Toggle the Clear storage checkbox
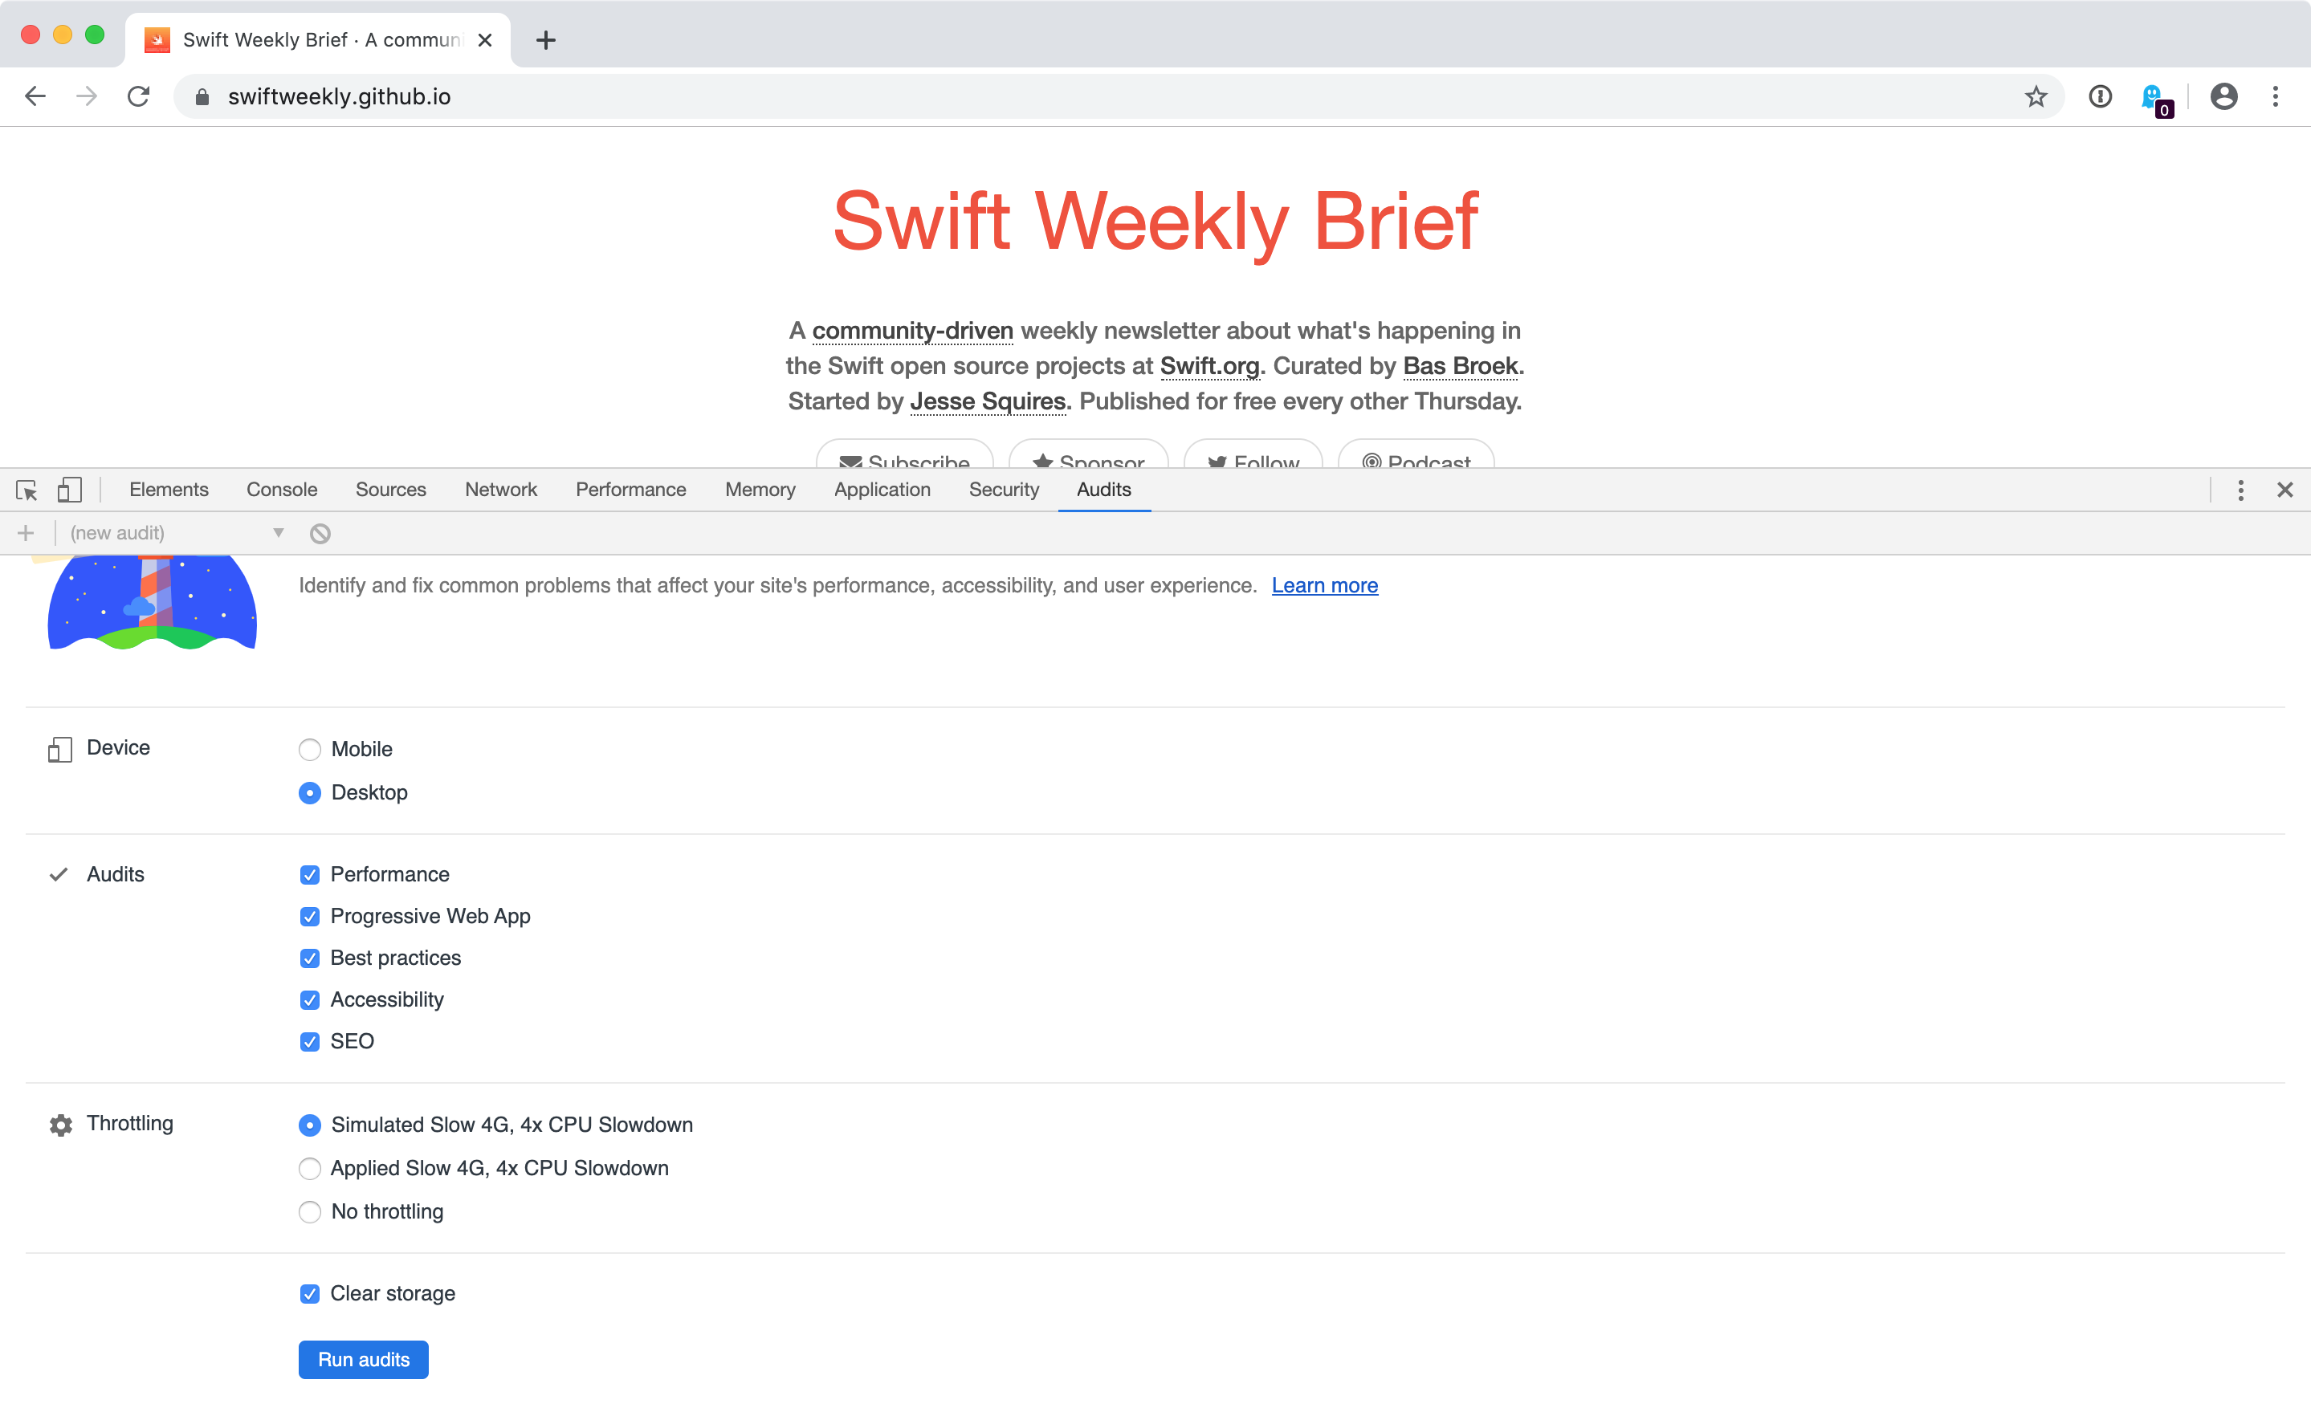Screen dimensions: 2311x1408 pyautogui.click(x=309, y=1294)
